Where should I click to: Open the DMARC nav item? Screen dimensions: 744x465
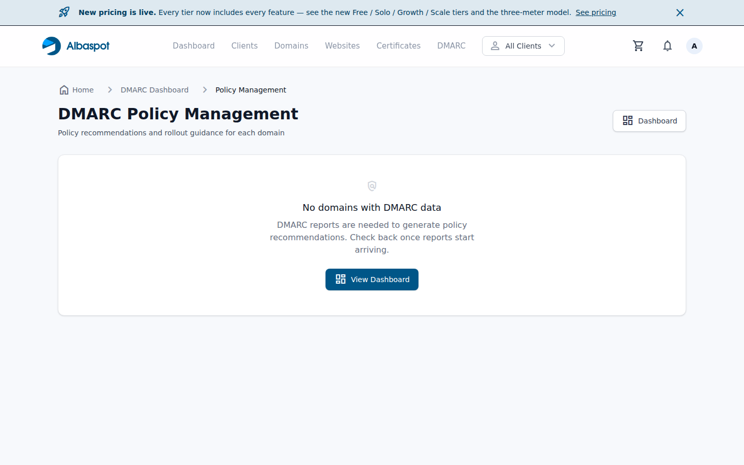(x=452, y=46)
